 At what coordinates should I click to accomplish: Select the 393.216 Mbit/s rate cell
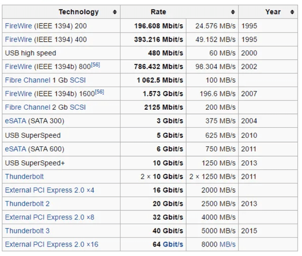tap(154, 40)
